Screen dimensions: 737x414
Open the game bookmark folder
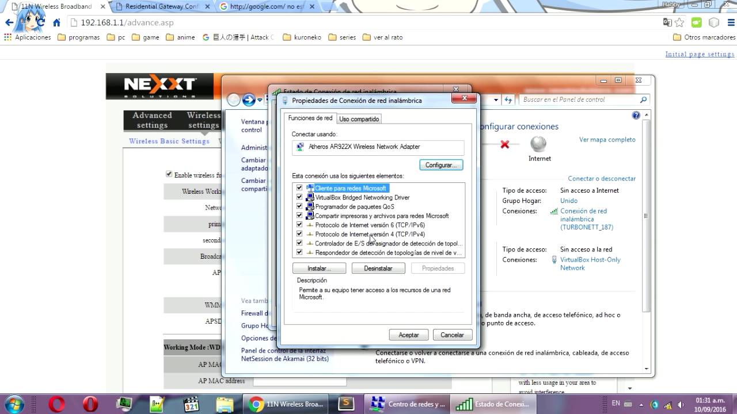click(146, 37)
